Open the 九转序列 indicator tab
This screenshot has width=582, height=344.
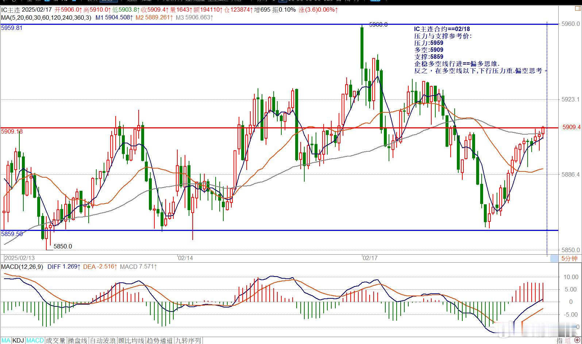tap(188, 340)
